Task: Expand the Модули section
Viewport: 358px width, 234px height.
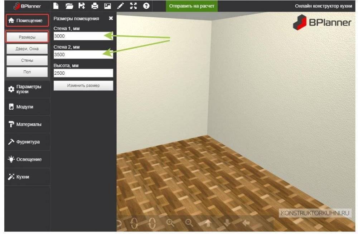Action: click(27, 107)
